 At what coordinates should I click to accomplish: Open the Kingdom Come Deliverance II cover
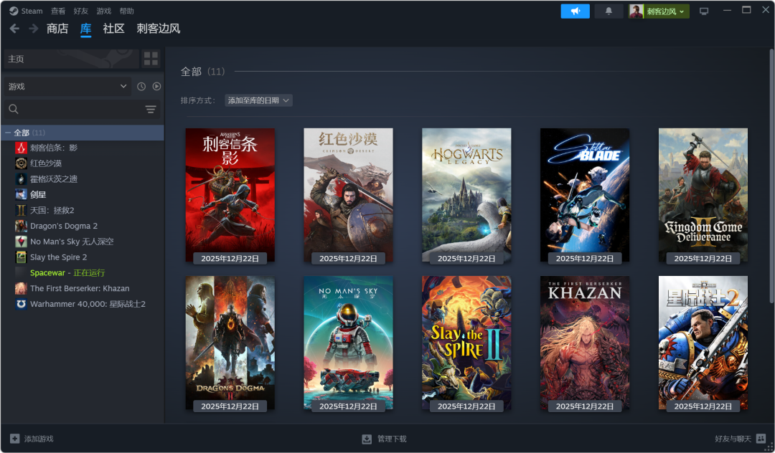point(703,195)
